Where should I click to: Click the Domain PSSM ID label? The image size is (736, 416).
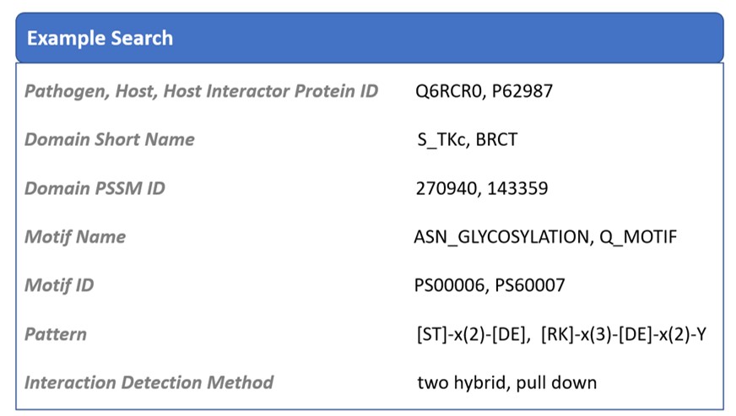pos(95,188)
